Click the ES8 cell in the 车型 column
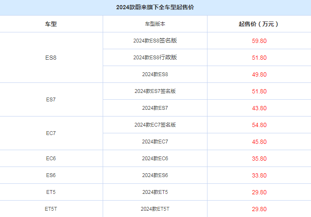311x217 pixels. click(x=51, y=58)
